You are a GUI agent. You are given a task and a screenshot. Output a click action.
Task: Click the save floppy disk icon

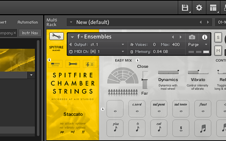[185, 8]
